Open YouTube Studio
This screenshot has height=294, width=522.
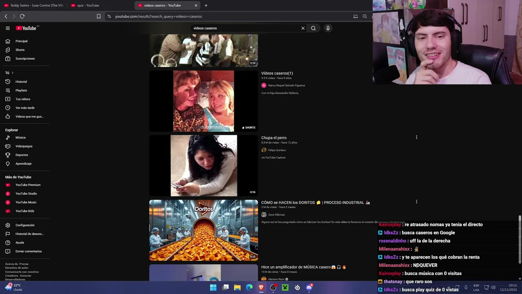click(25, 194)
